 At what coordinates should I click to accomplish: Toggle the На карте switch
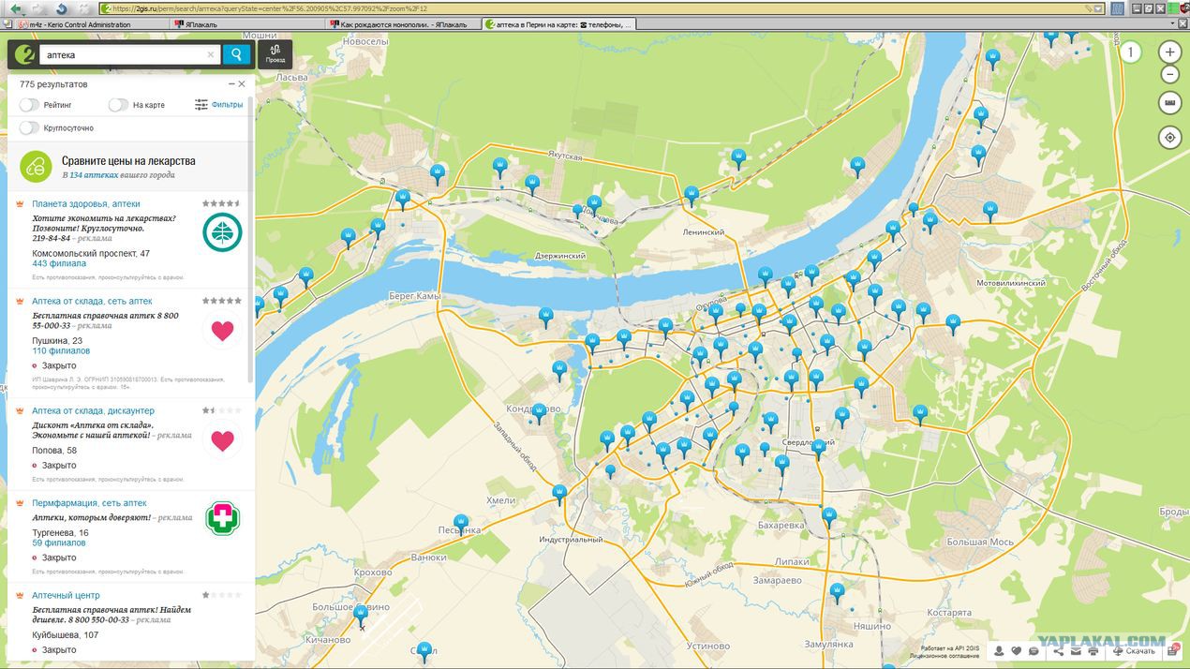(118, 105)
